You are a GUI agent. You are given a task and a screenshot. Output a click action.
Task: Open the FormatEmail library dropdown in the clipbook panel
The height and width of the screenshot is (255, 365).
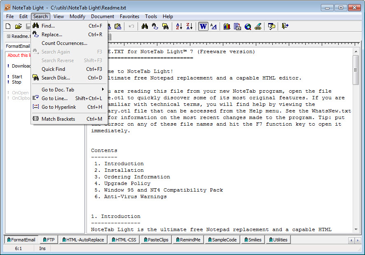[18, 46]
